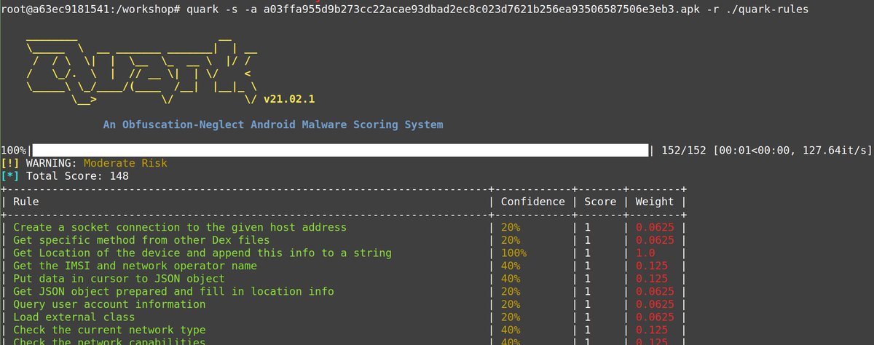The width and height of the screenshot is (874, 345).
Task: Click 'Get Location of the device' rule row
Action: [x=202, y=253]
